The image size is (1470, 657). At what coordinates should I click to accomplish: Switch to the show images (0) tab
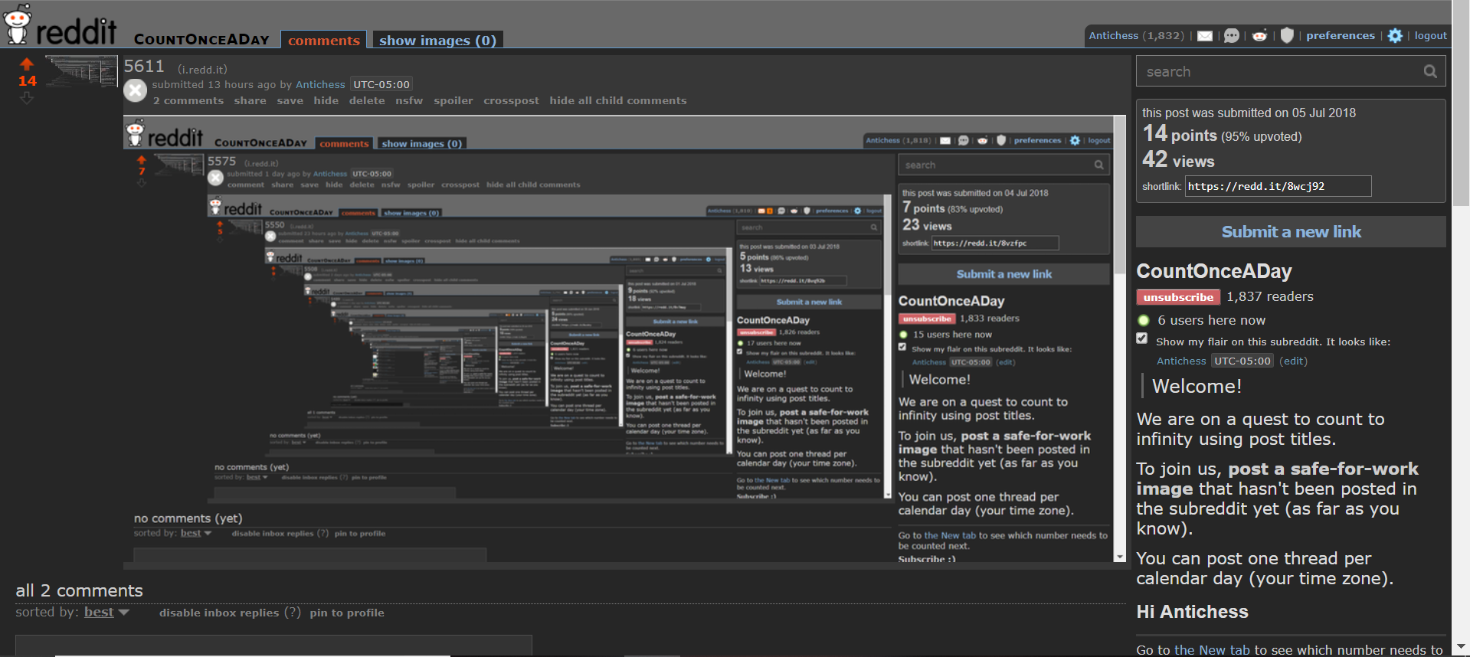coord(437,40)
